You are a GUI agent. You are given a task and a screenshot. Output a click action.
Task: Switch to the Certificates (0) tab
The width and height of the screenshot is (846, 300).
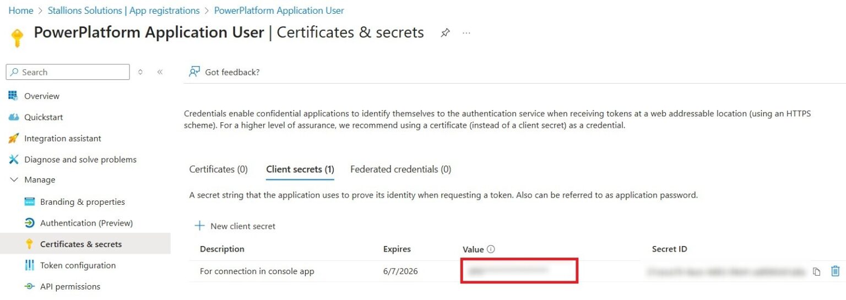point(218,170)
